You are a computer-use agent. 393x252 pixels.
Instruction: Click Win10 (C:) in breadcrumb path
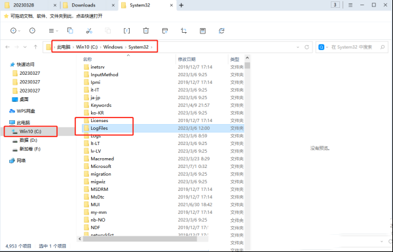tap(86, 47)
